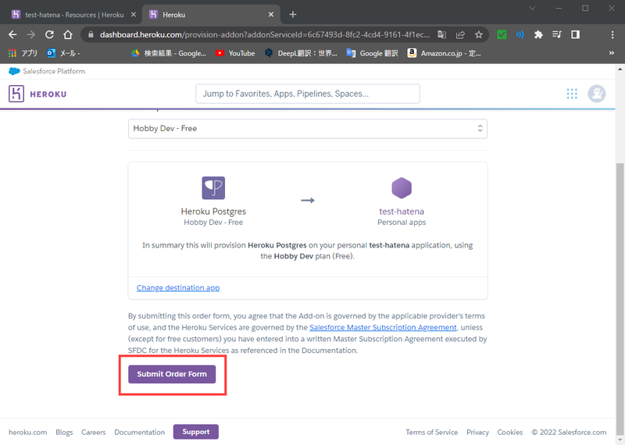Close the Heroku tab
The width and height of the screenshot is (625, 445).
271,14
